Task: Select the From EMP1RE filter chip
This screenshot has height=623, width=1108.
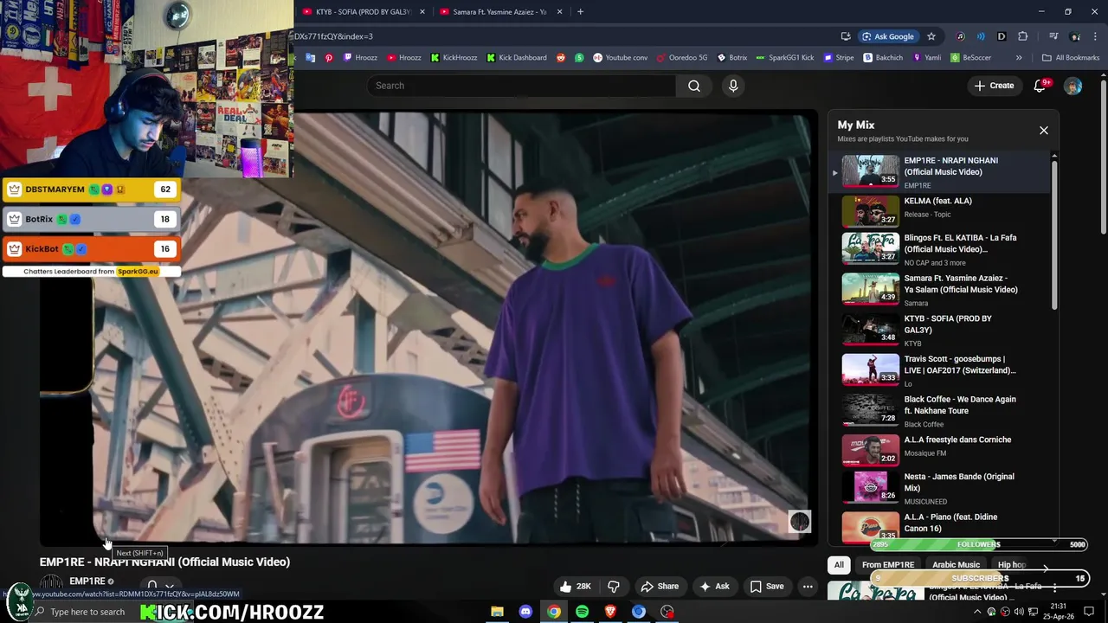Action: (887, 565)
